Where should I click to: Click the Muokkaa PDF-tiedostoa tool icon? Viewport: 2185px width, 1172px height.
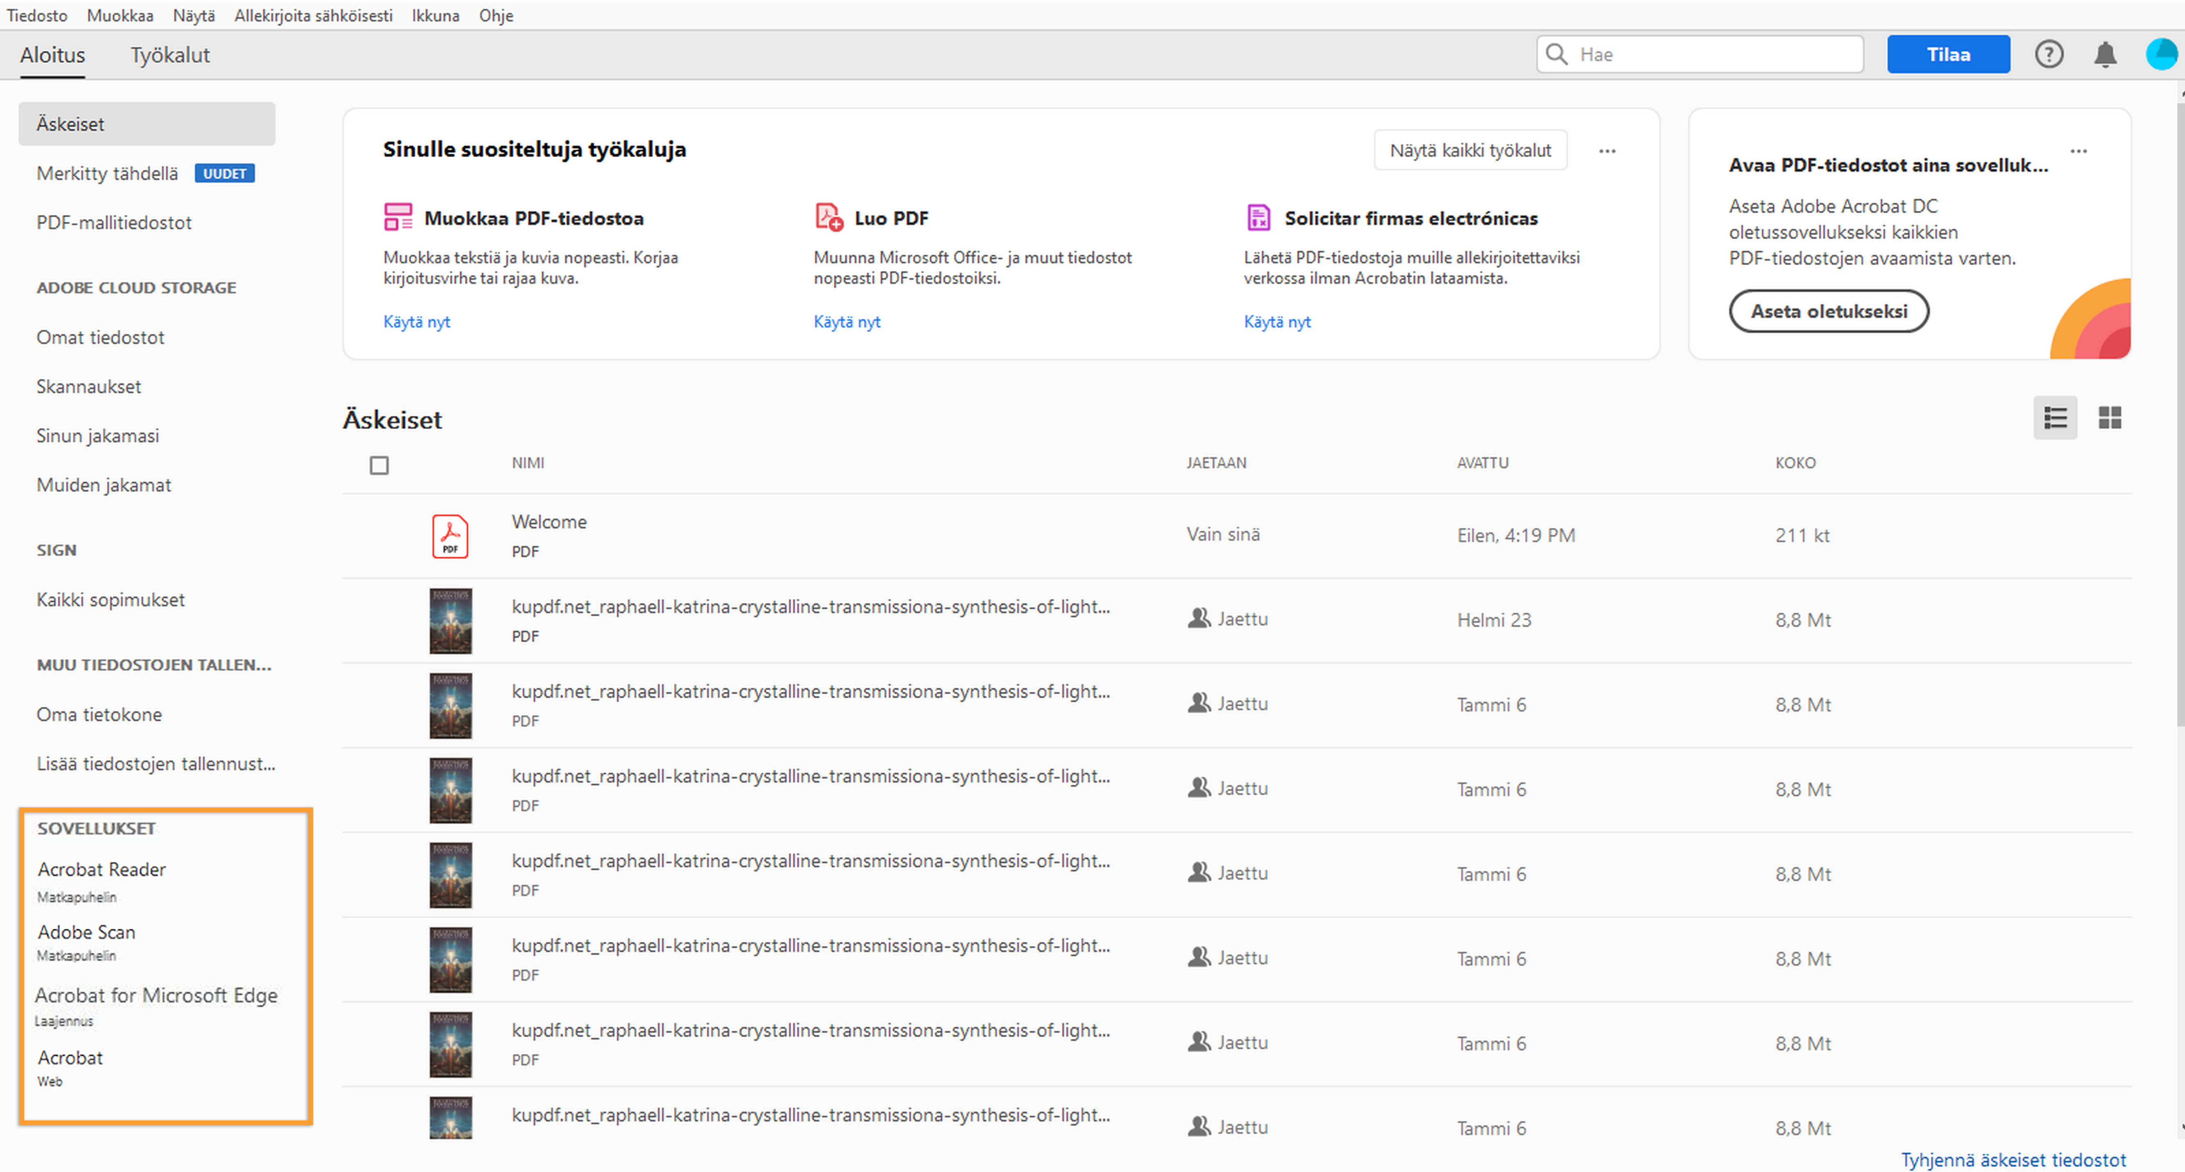point(397,217)
